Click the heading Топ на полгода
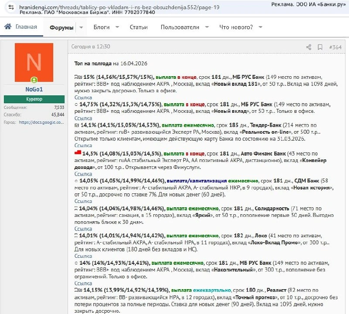Viewport: 349px width, 314px height. click(x=93, y=64)
